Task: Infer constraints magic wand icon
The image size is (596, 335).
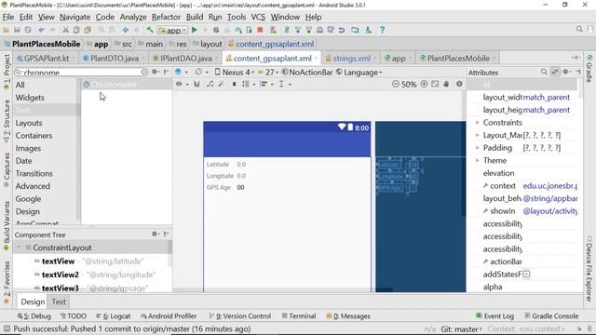Action: coord(221,84)
